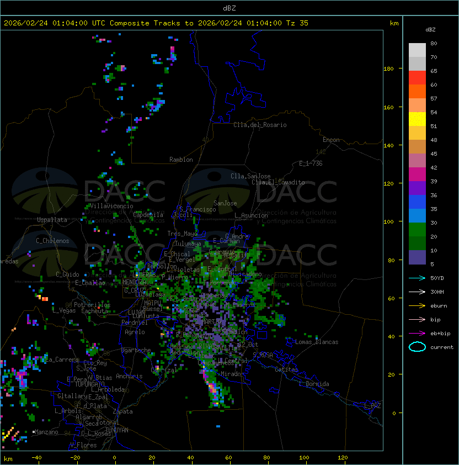The image size is (459, 465).
Task: Click the '45' dBZ scale value
Action: coord(434,154)
